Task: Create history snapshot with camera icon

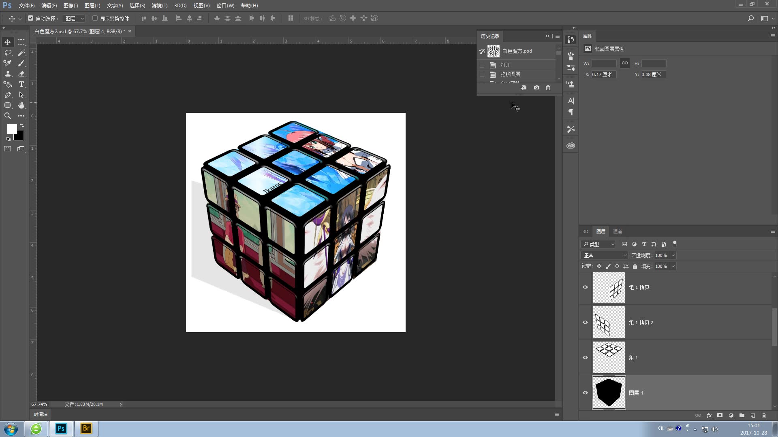Action: point(536,88)
